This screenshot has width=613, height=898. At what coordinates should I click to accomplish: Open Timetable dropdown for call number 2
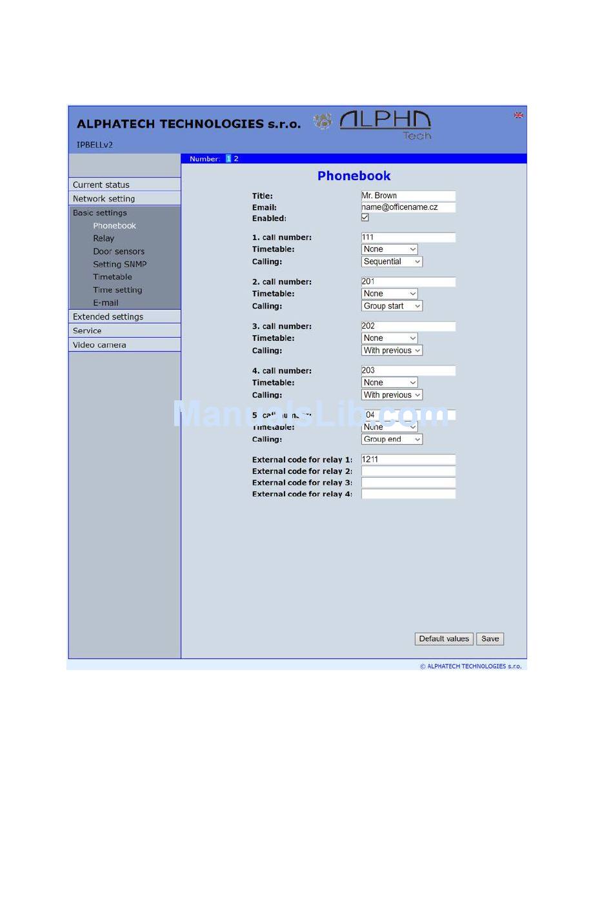click(x=390, y=294)
